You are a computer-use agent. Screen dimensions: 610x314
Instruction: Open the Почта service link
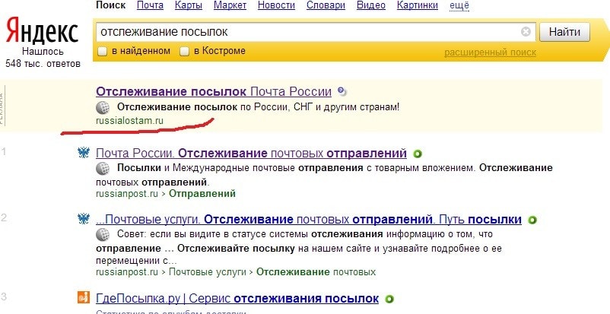click(150, 5)
